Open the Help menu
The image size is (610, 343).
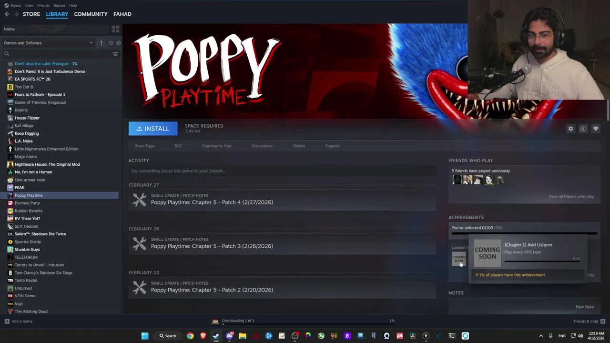(73, 5)
